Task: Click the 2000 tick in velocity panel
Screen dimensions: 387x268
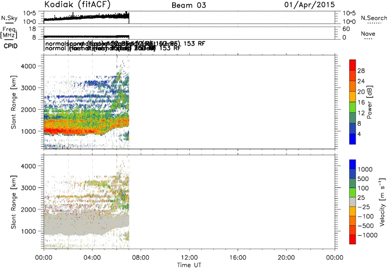Action: point(29,209)
